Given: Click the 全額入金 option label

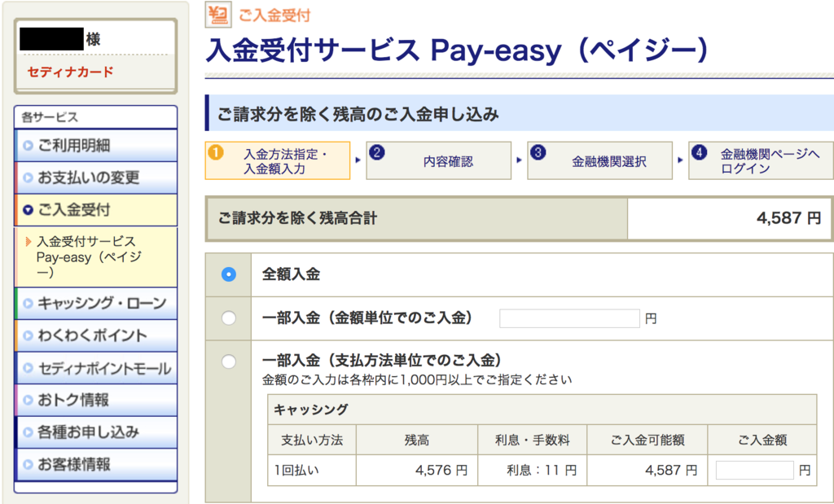Looking at the screenshot, I should 291,275.
